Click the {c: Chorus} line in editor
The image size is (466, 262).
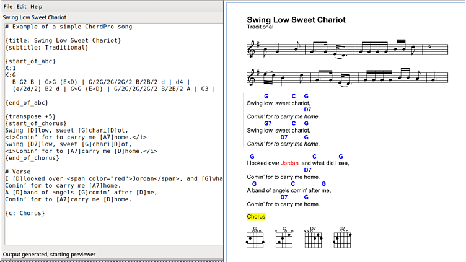(25, 212)
